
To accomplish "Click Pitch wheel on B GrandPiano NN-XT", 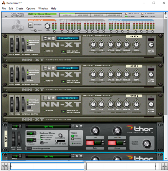I will point(12,45).
